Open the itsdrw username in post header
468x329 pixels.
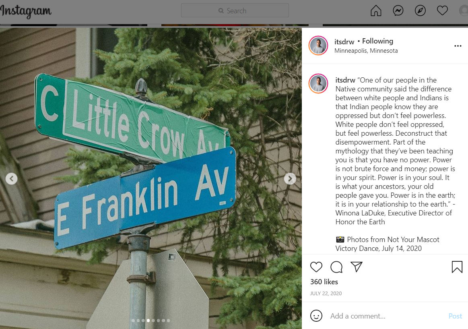tap(344, 41)
